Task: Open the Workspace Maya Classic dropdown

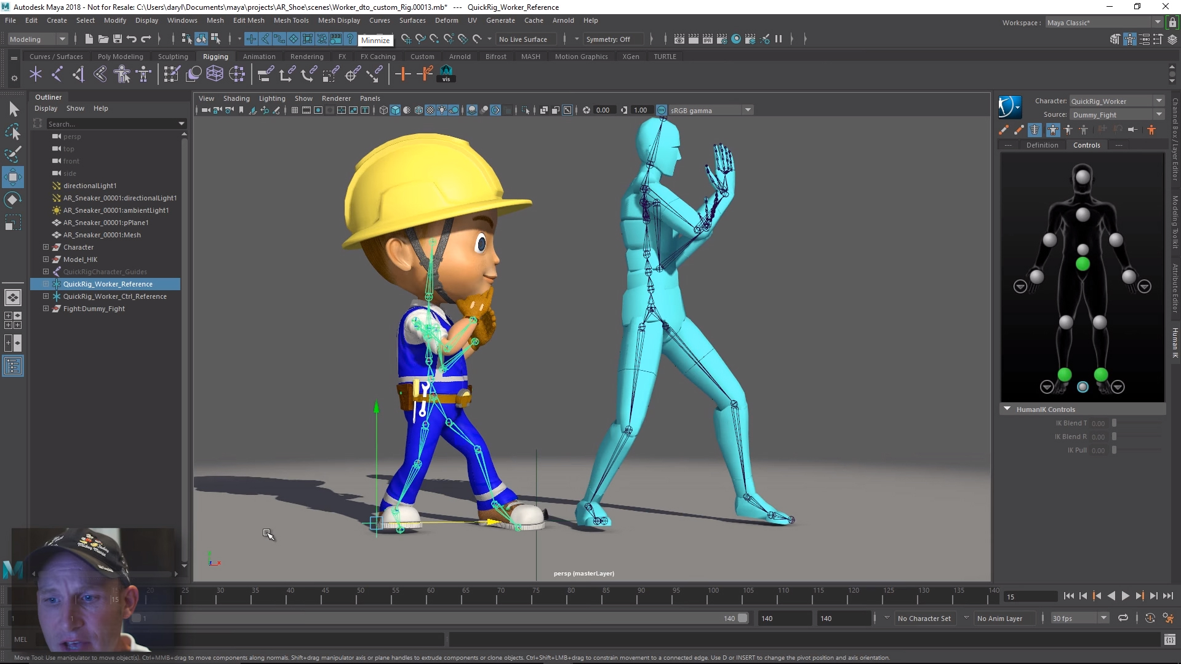Action: (x=1104, y=23)
